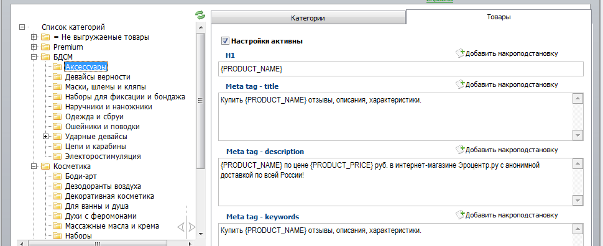Click folder icon of Наборы

(57, 235)
